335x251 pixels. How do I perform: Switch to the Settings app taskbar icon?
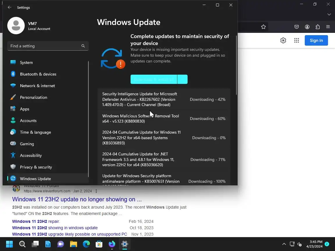click(124, 244)
